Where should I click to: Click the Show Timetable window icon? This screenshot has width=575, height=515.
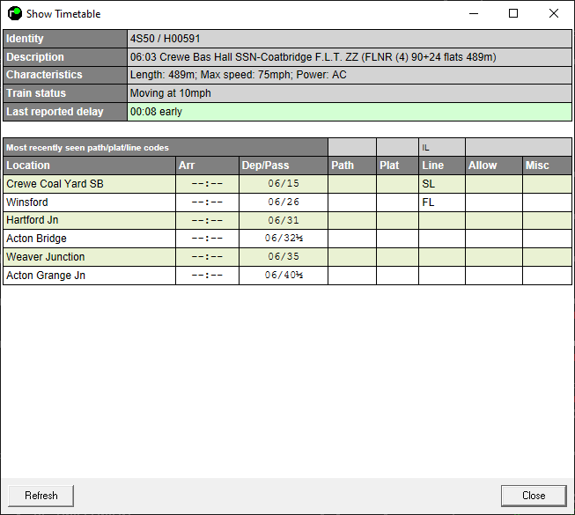15,13
